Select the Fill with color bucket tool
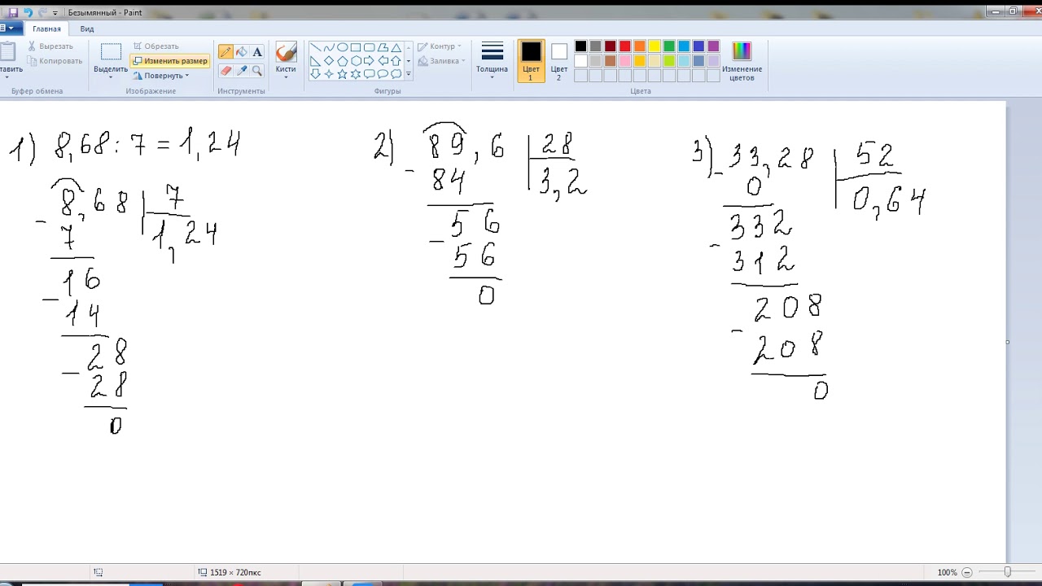 [x=242, y=52]
